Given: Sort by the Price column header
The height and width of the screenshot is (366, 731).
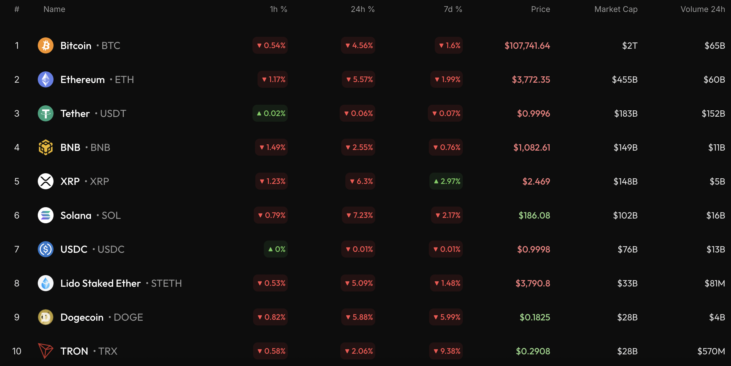Looking at the screenshot, I should coord(540,9).
